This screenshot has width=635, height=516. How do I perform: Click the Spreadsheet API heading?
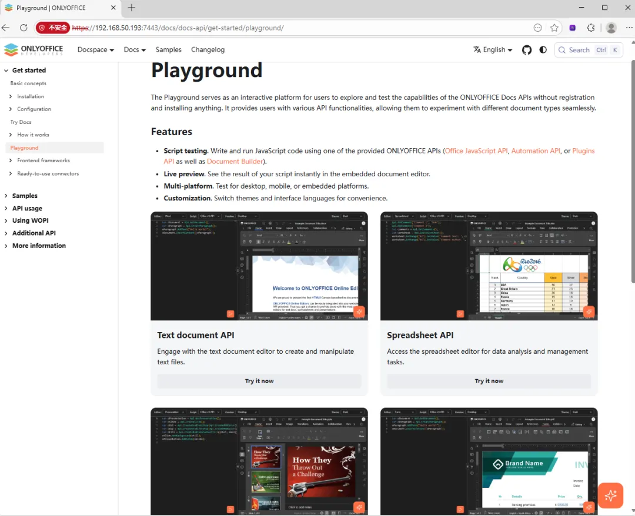420,336
